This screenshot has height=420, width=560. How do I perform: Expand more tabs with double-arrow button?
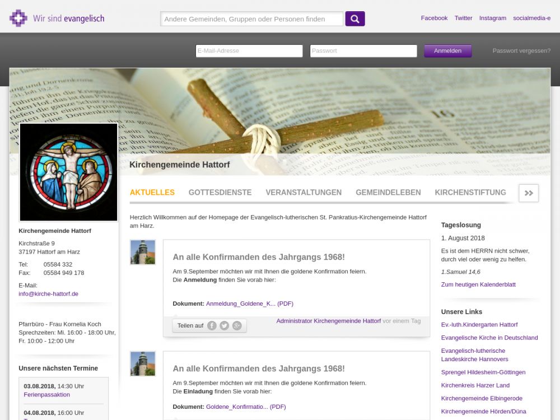pos(528,193)
